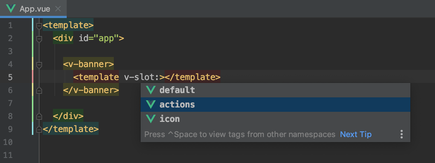Click the fold marker at closing v-banner tag
This screenshot has width=435, height=163.
(x=39, y=91)
